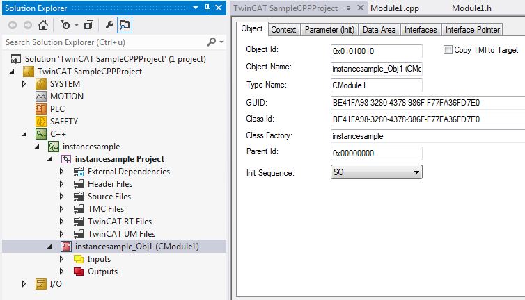Expand the Source Files folder
Viewport: 525px width, 300px height.
click(61, 197)
